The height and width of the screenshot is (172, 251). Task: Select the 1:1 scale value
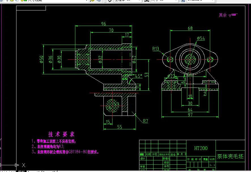[212, 165]
